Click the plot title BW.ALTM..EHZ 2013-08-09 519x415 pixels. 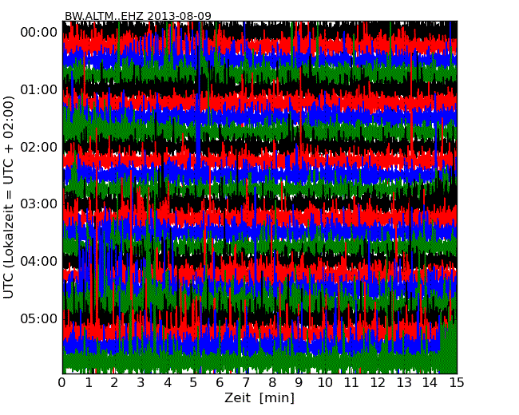pyautogui.click(x=137, y=16)
